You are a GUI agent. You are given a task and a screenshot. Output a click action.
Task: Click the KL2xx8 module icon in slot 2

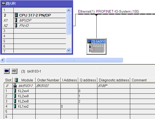click(15, 96)
